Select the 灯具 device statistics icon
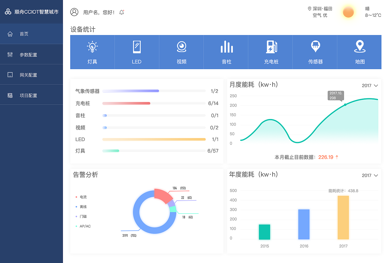The height and width of the screenshot is (263, 389). tap(92, 47)
